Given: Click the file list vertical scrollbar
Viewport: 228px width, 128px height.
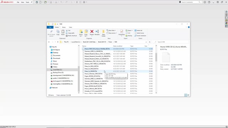Looking at the screenshot, I should point(156,57).
